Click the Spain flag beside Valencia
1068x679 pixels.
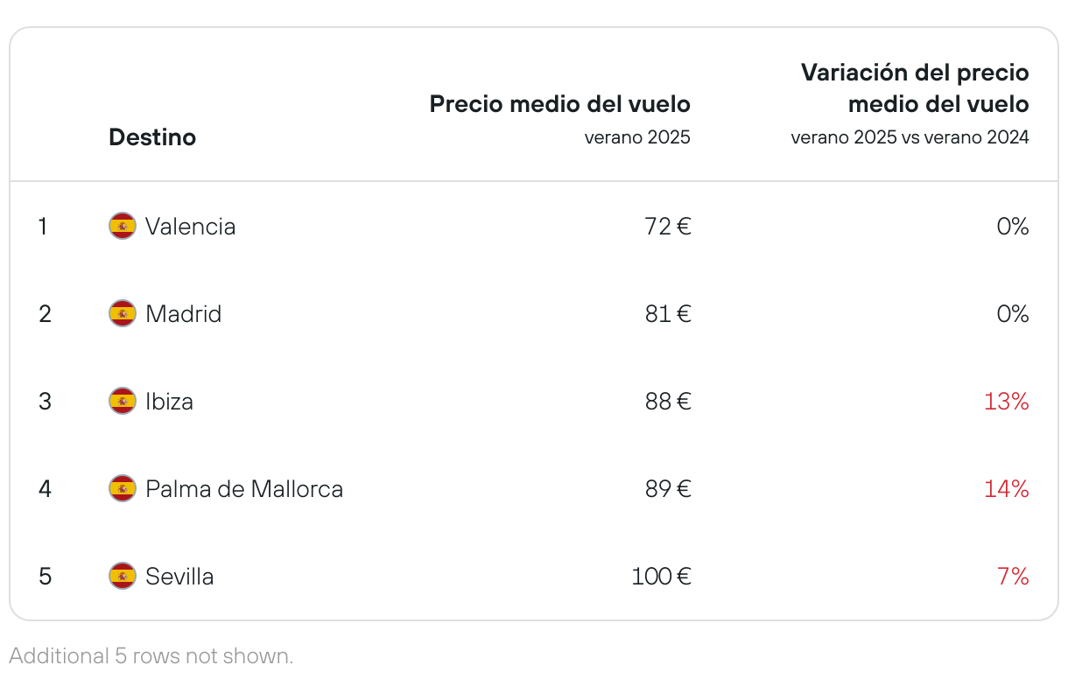123,227
